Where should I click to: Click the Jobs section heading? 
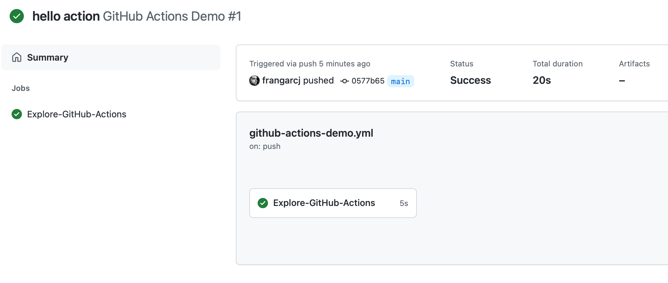[21, 88]
